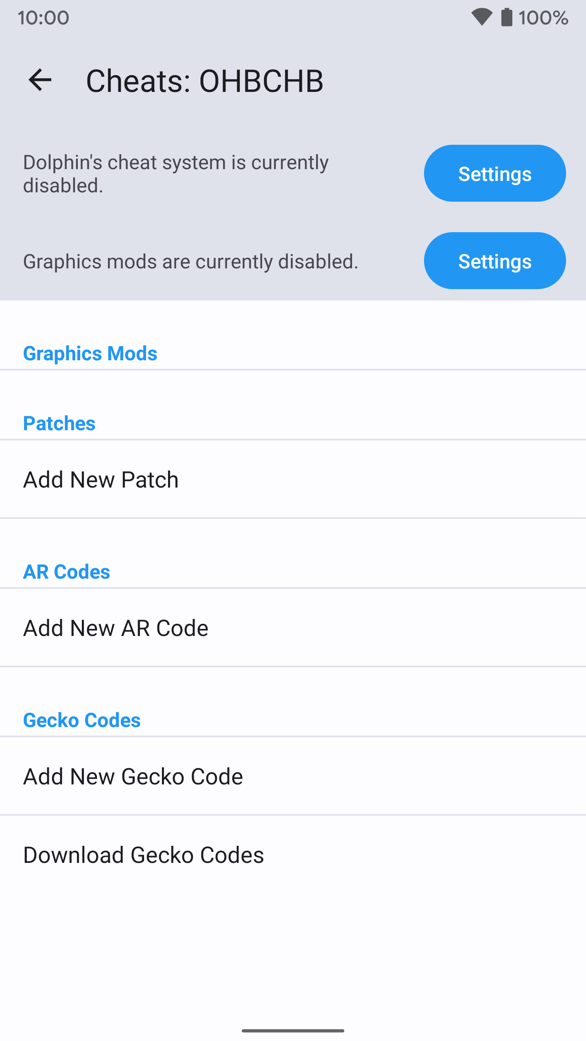Select Add New Patch
The width and height of the screenshot is (586, 1041).
click(101, 479)
